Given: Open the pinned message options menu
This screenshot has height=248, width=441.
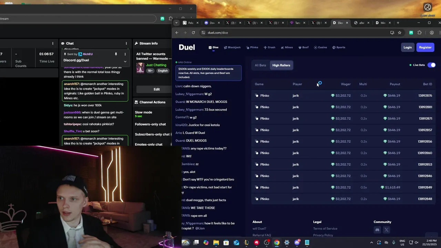Looking at the screenshot, I should click(x=125, y=54).
